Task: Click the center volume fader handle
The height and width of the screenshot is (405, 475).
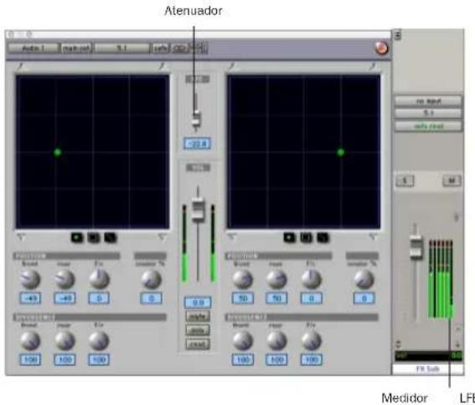Action: 198,209
